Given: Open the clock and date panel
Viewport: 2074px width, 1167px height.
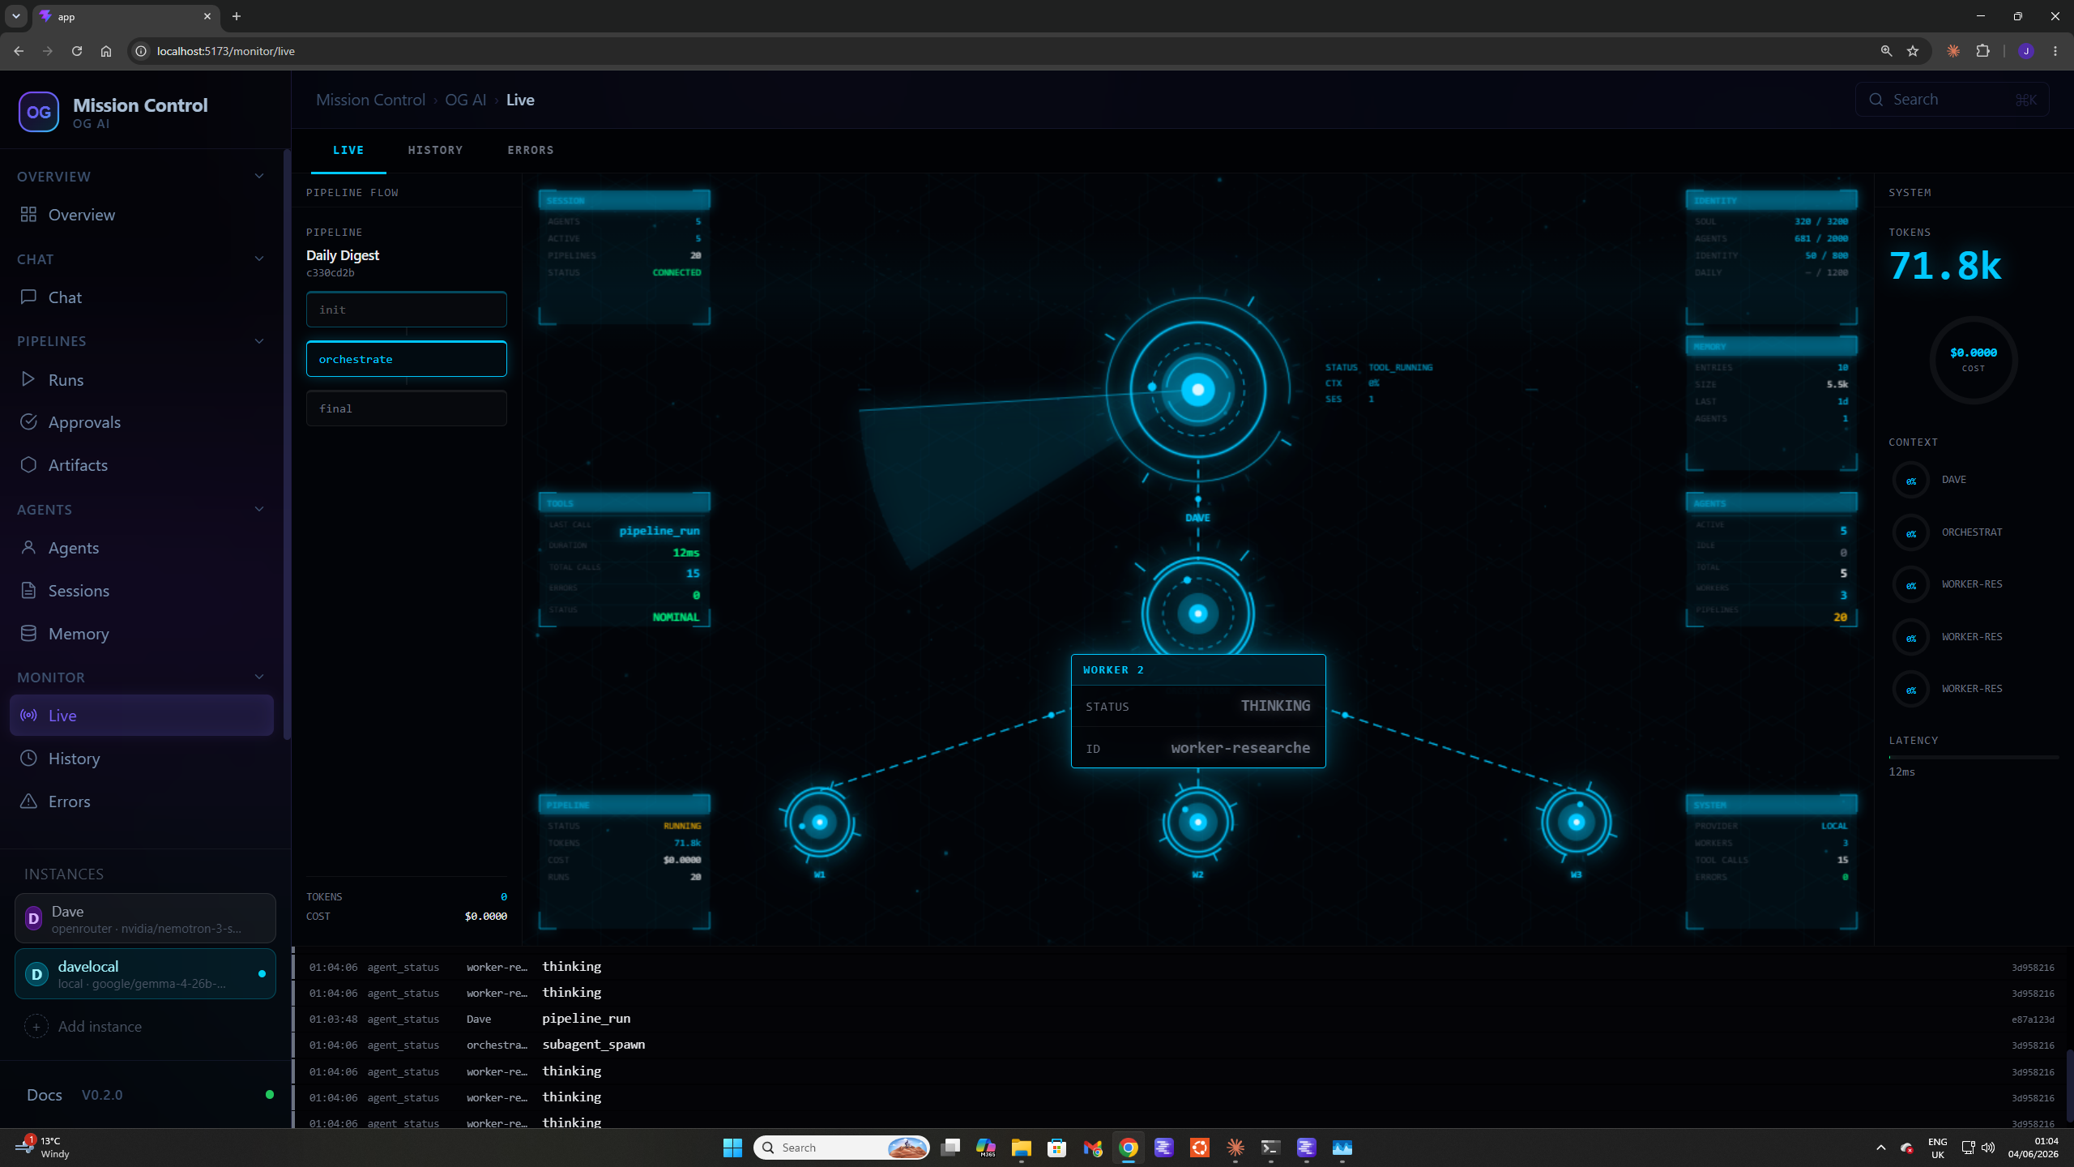Looking at the screenshot, I should (x=2032, y=1148).
